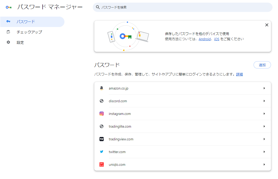Open the instagram.com password entry

tap(183, 114)
